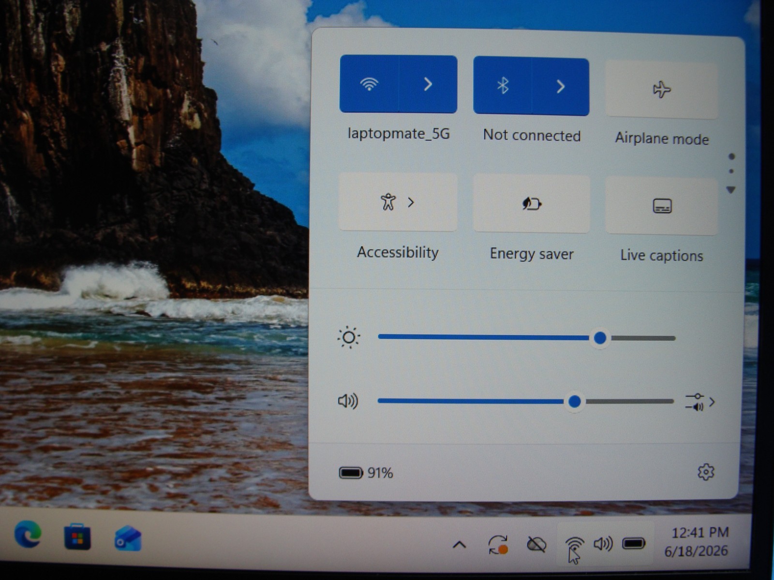Open Outlook from the taskbar
The width and height of the screenshot is (774, 580).
click(x=128, y=538)
